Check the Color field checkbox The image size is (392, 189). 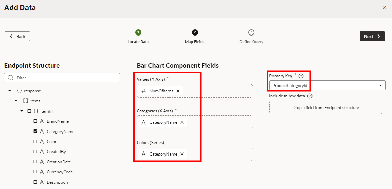click(35, 142)
